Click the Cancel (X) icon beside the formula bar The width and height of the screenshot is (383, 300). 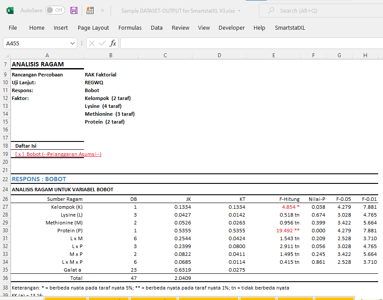point(92,43)
